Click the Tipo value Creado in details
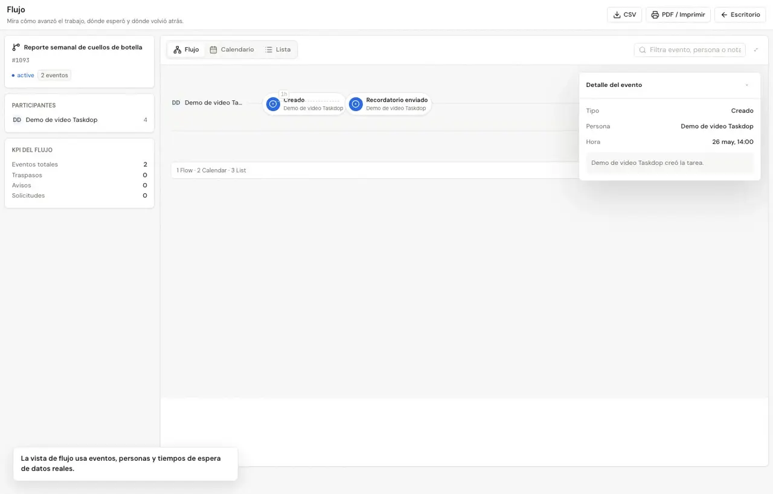 742,111
